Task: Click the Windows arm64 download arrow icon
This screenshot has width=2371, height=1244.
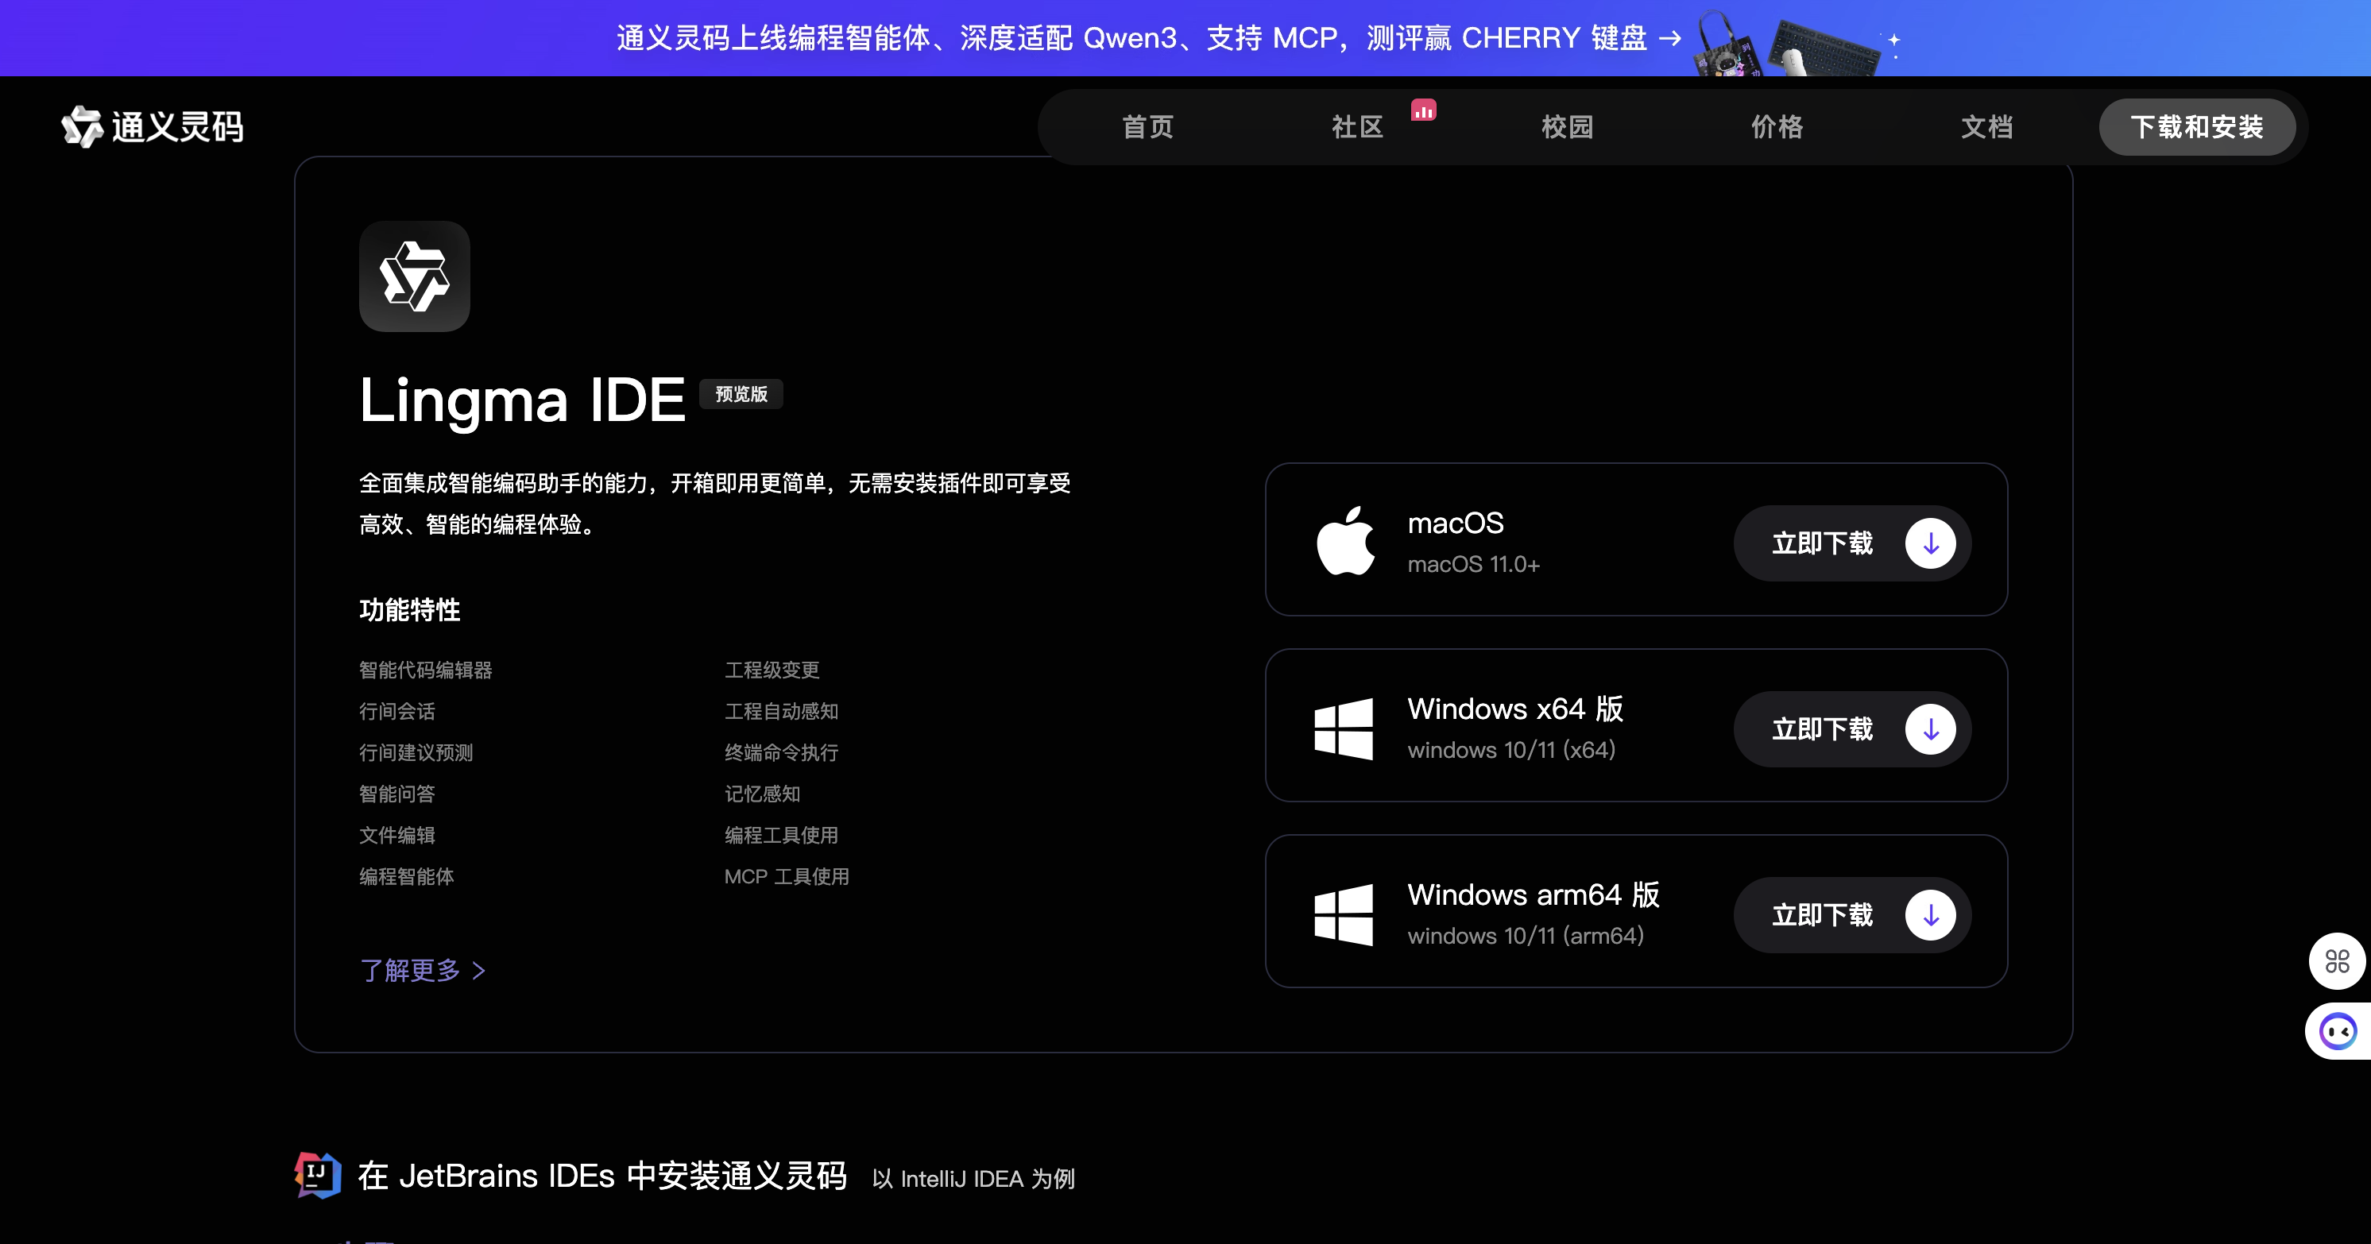Action: [x=1930, y=915]
